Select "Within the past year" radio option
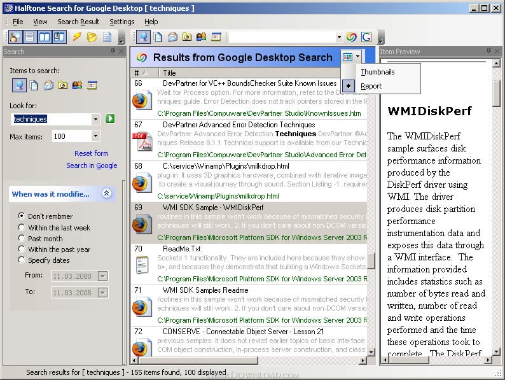Image resolution: width=505 pixels, height=380 pixels. [21, 249]
